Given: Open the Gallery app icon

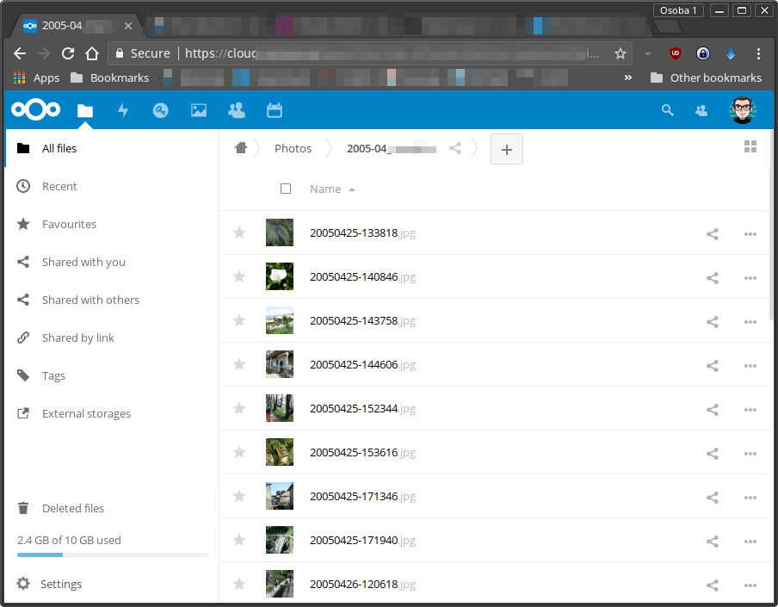Looking at the screenshot, I should click(199, 110).
